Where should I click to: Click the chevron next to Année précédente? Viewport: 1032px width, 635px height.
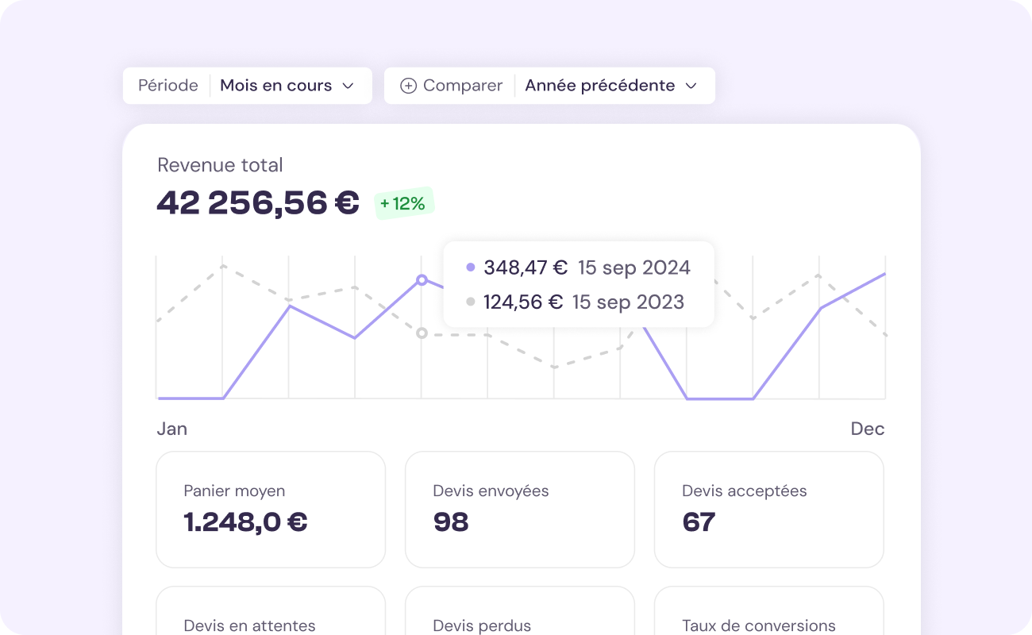click(x=691, y=85)
